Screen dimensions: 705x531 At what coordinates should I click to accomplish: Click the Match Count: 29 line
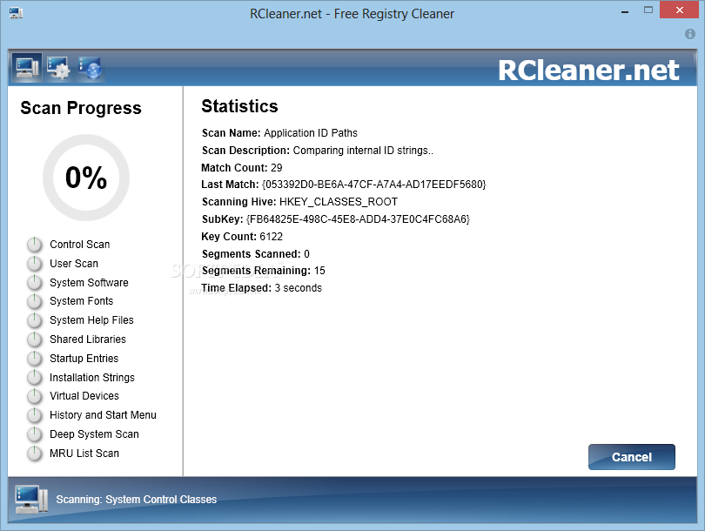(x=241, y=168)
